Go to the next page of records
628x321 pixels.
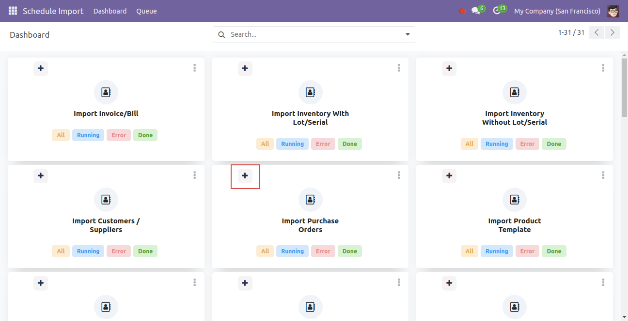click(x=612, y=32)
